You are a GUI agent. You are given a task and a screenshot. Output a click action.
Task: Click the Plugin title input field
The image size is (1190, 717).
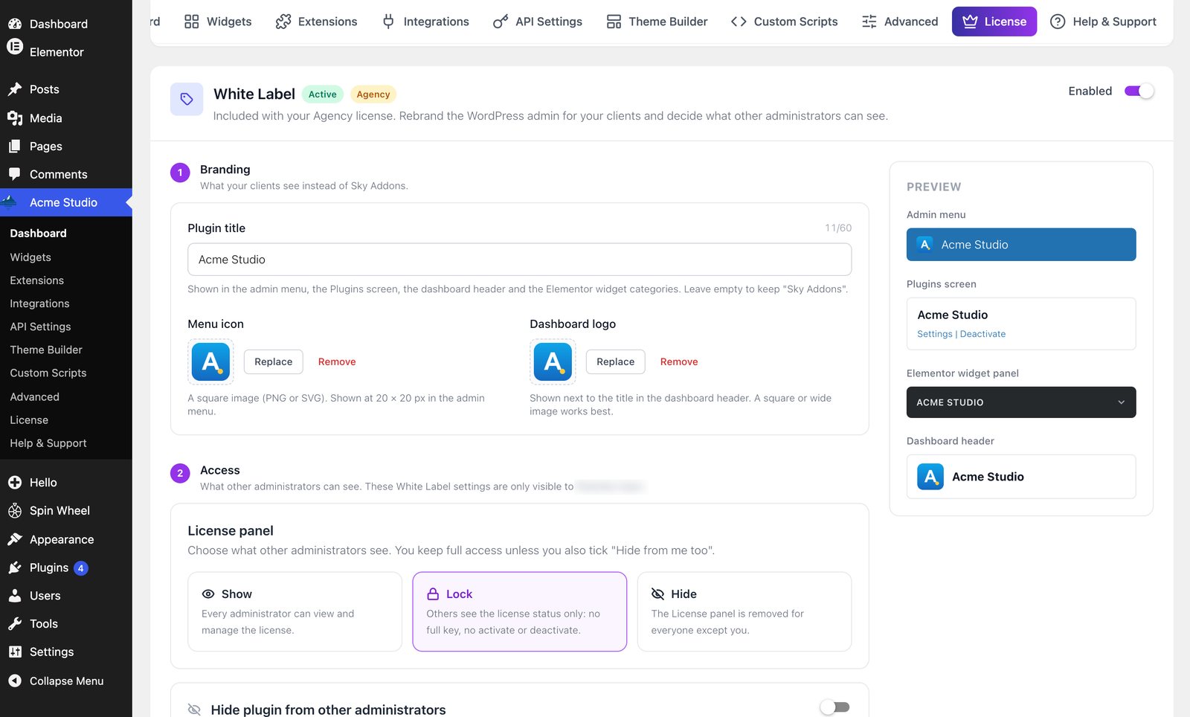tap(520, 260)
